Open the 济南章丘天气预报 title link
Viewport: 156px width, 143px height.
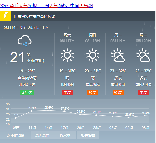[46, 6]
